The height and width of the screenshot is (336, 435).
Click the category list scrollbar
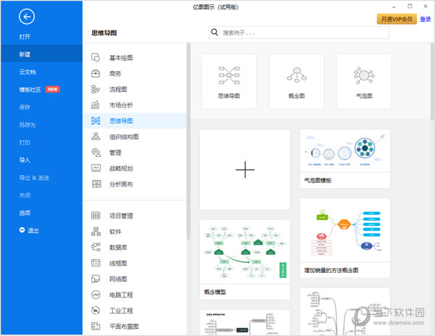tap(188, 141)
